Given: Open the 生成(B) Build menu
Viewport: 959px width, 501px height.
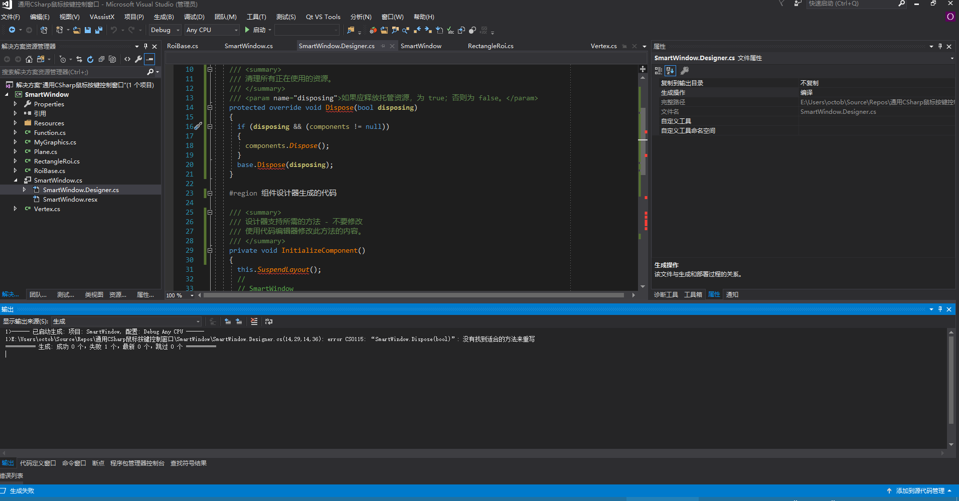Looking at the screenshot, I should (x=164, y=17).
